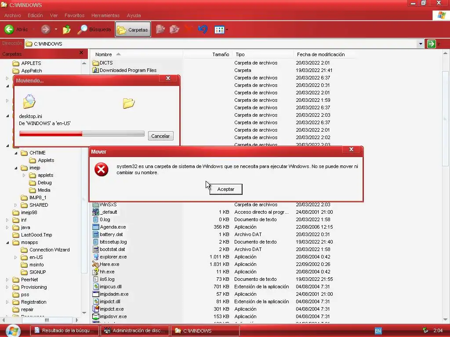Open the Ayuda menu
Image resolution: width=450 pixels, height=337 pixels.
(134, 15)
